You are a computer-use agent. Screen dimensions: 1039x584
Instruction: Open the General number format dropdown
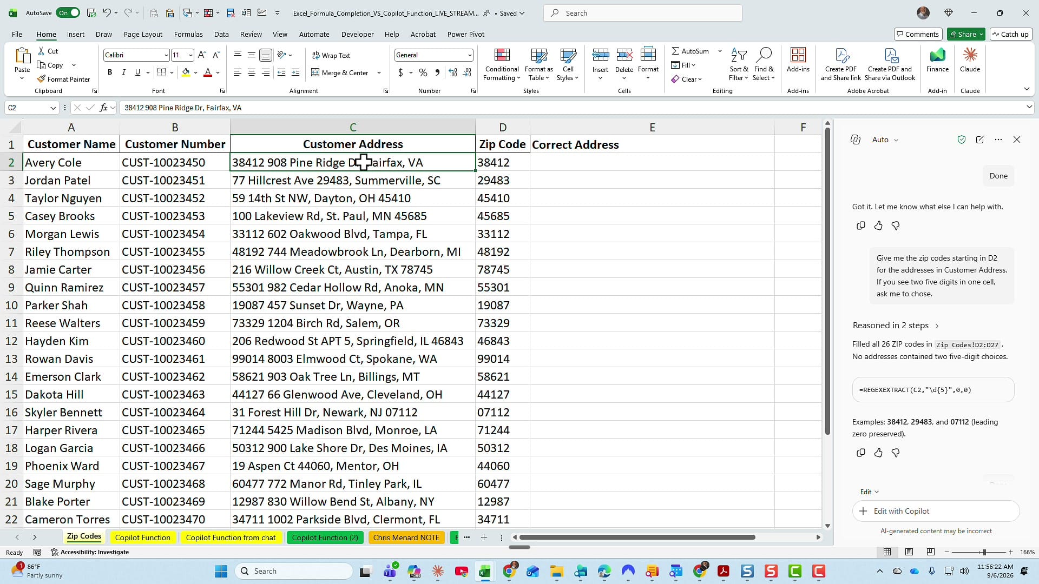[469, 55]
